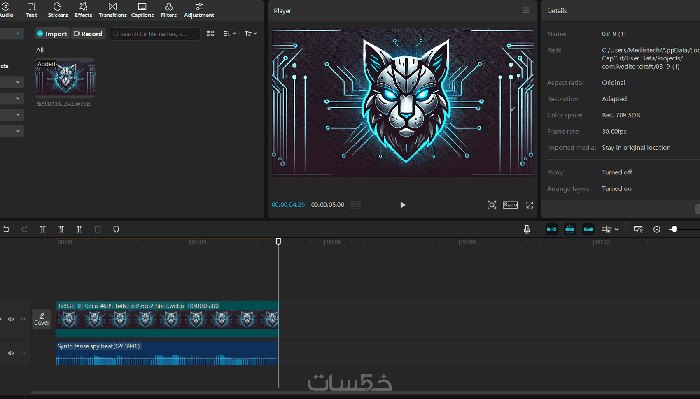Open the media sort dropdown
Viewport: 700px width, 399px height.
(x=230, y=34)
